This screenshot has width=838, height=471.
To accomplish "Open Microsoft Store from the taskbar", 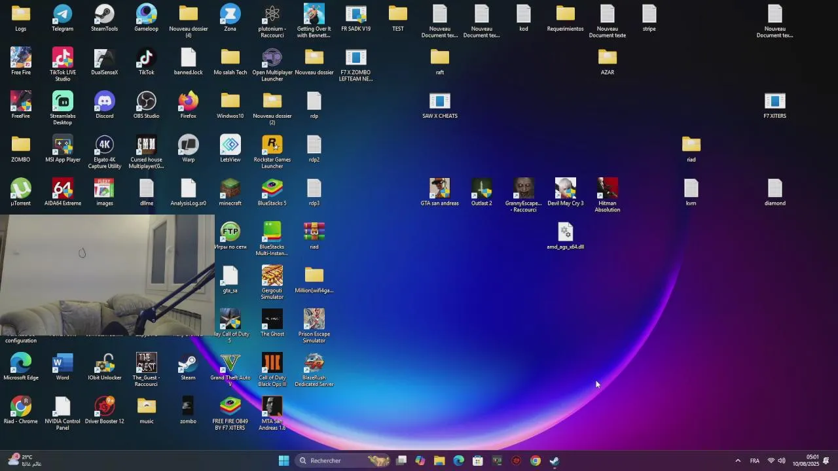I will point(478,461).
